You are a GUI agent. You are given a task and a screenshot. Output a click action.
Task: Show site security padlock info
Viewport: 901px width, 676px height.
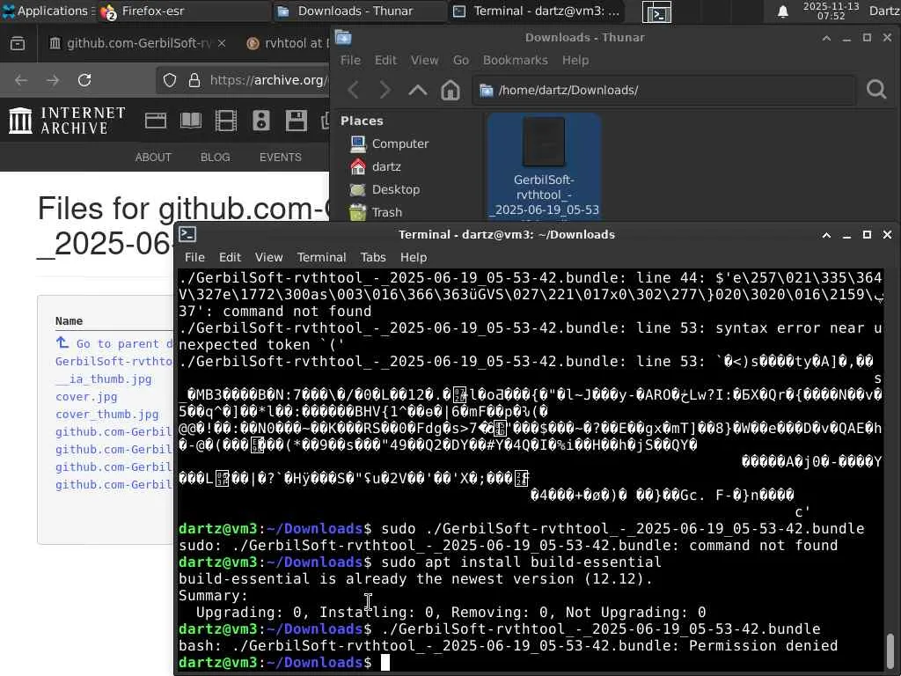pyautogui.click(x=194, y=80)
